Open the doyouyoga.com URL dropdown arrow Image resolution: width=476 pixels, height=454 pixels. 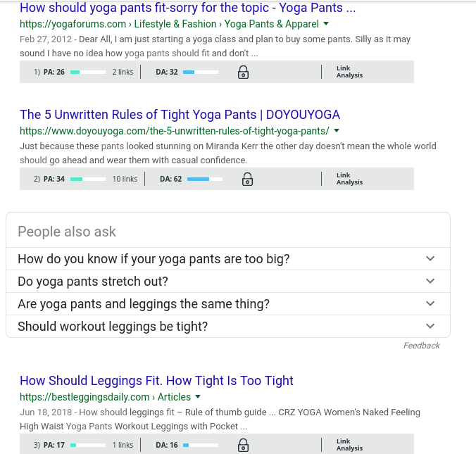point(337,131)
